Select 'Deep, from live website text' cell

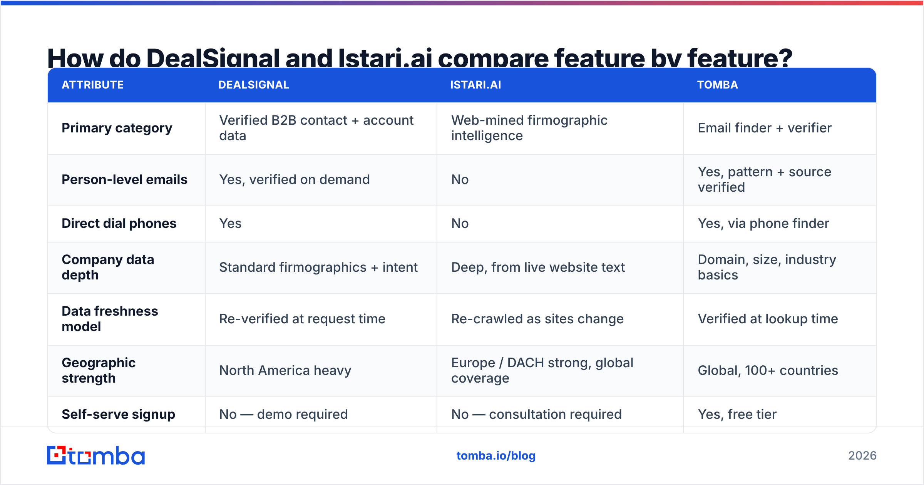tap(538, 267)
